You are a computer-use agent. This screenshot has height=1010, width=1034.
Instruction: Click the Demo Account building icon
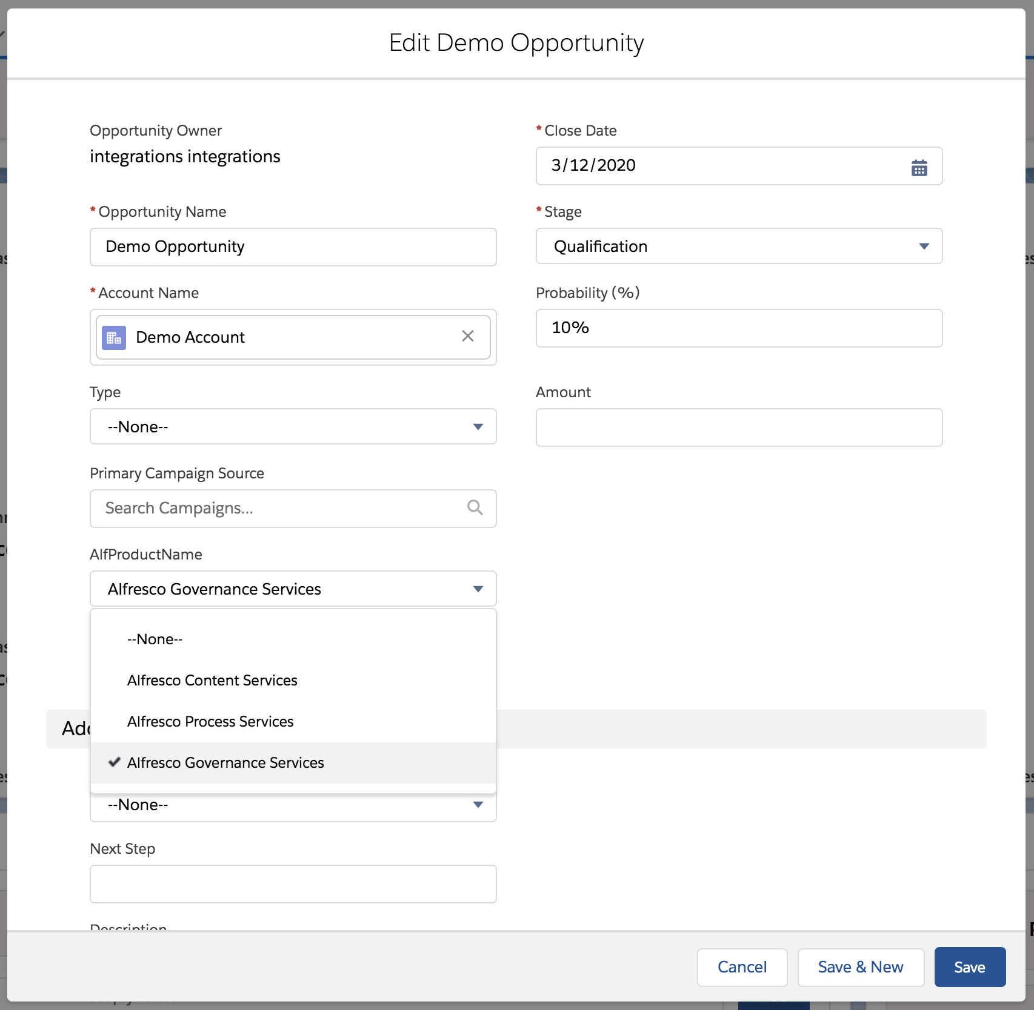click(x=114, y=337)
